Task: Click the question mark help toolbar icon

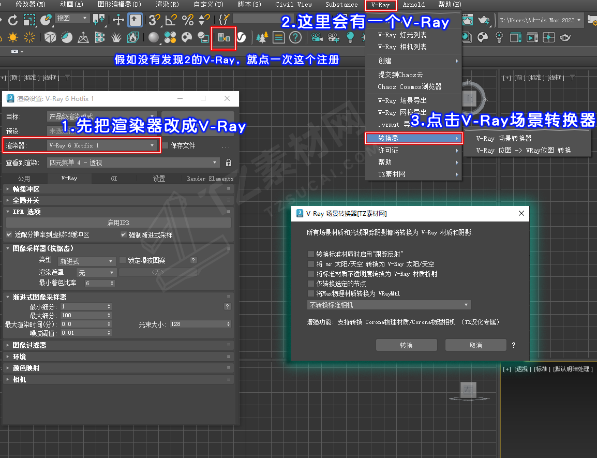Action: coord(295,37)
